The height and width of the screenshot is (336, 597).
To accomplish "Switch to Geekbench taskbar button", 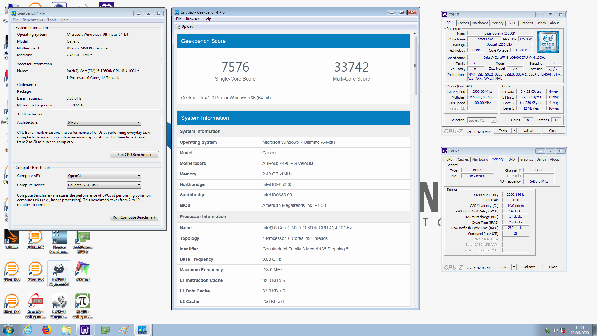I will click(142, 330).
